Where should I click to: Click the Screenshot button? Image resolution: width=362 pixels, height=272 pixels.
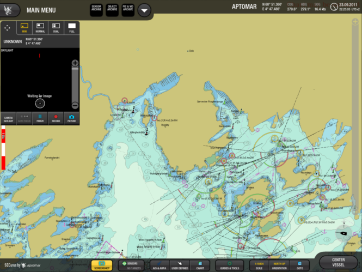(x=102, y=265)
